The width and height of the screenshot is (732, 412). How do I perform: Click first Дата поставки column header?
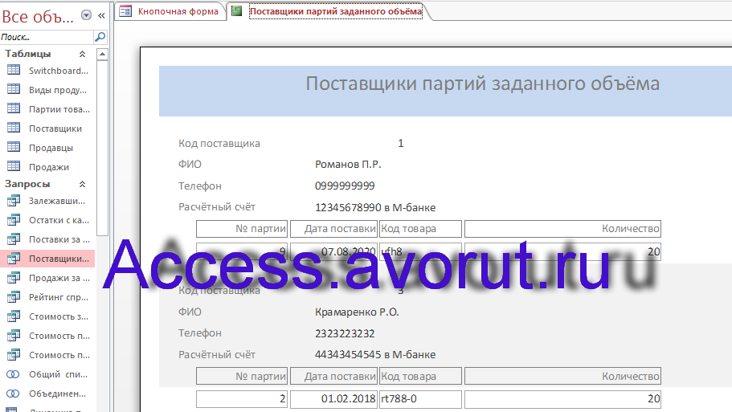[333, 229]
